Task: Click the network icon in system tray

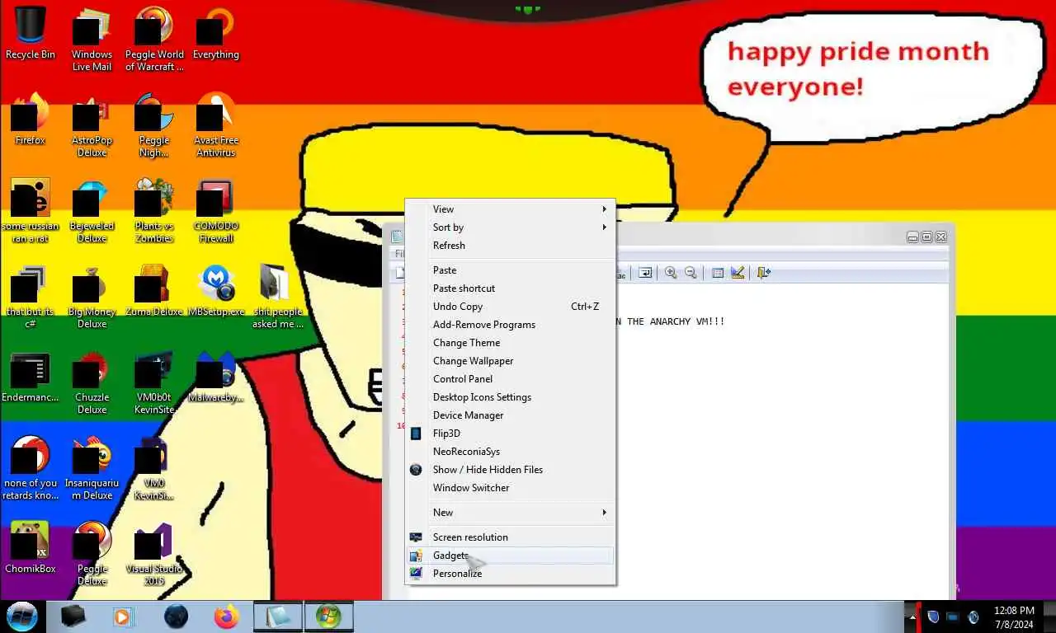Action: coord(953,617)
